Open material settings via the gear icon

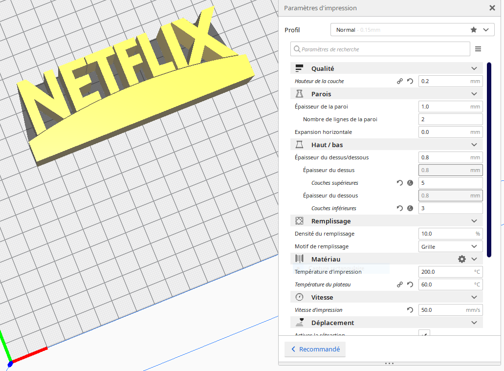[461, 259]
